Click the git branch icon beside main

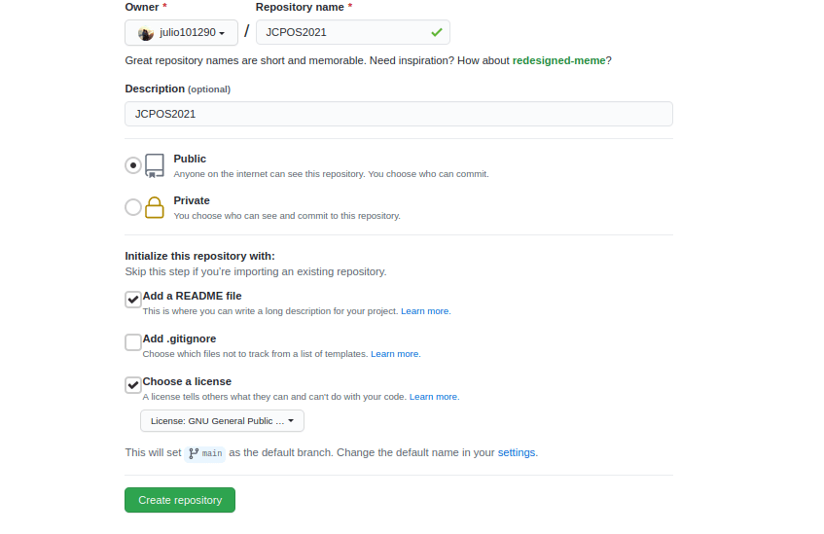(x=194, y=453)
